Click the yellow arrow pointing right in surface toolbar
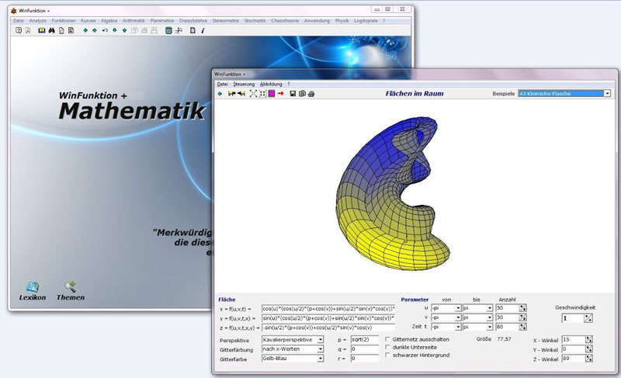 [232, 94]
